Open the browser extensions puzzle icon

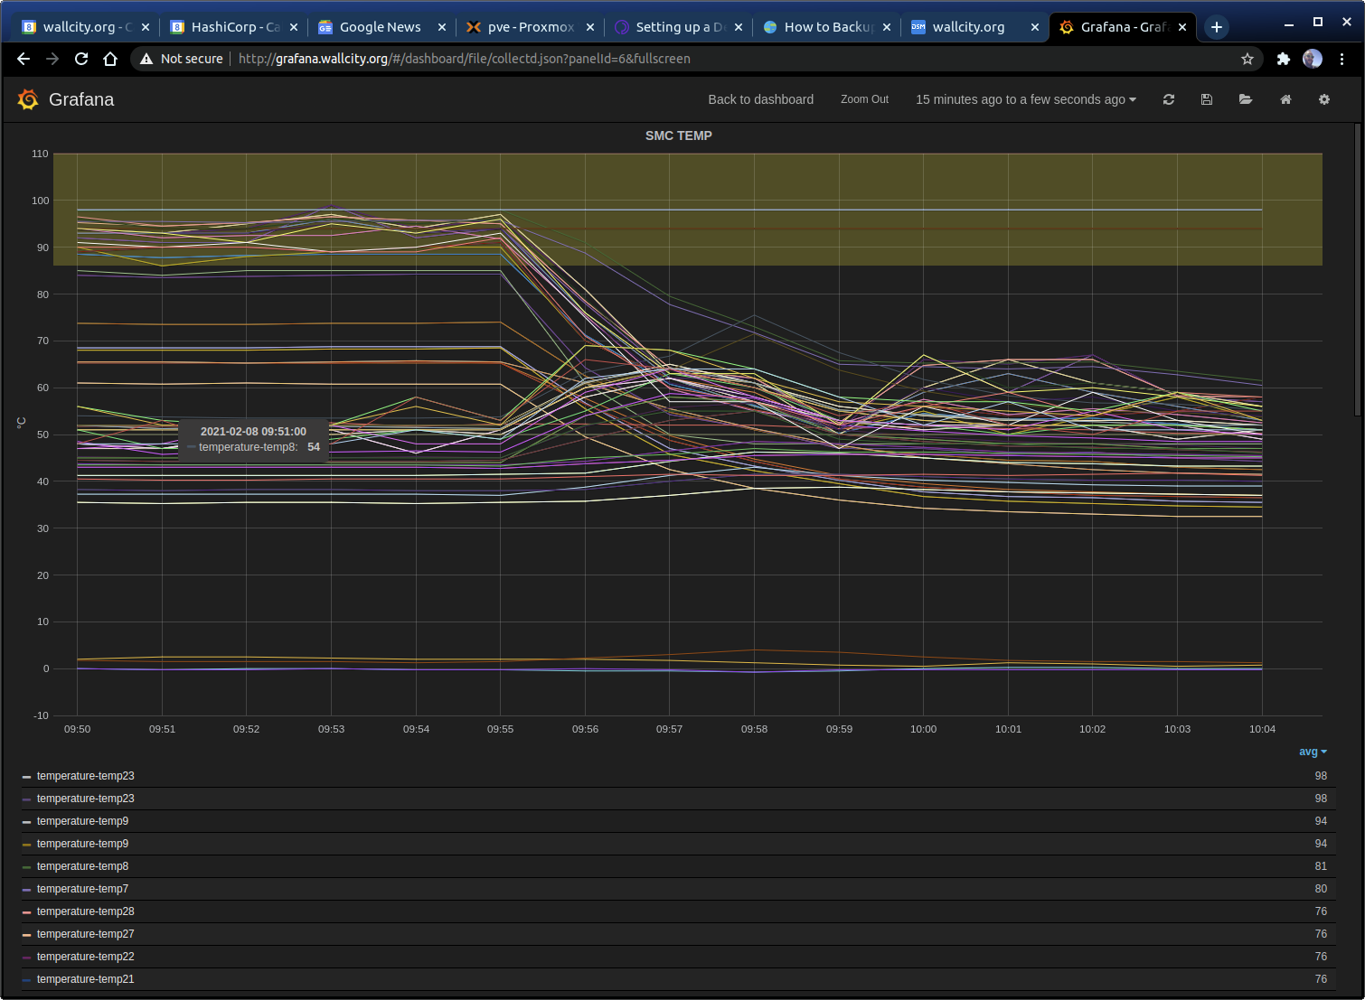pyautogui.click(x=1284, y=59)
